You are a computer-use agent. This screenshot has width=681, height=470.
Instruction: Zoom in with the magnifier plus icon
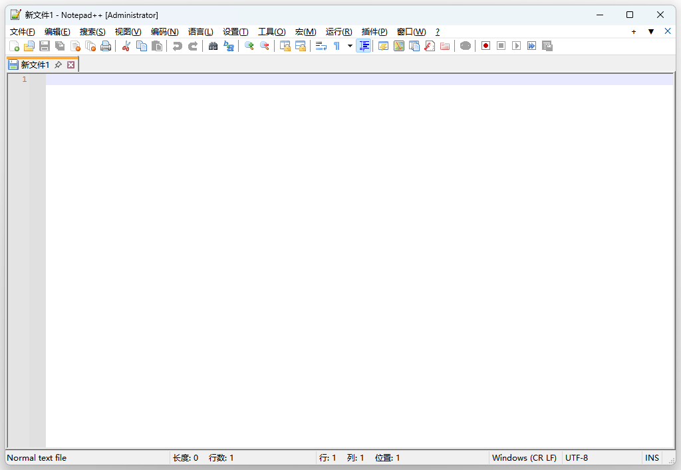[249, 46]
